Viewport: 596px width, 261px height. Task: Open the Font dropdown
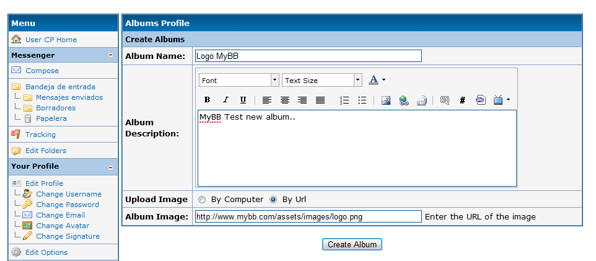pyautogui.click(x=239, y=80)
